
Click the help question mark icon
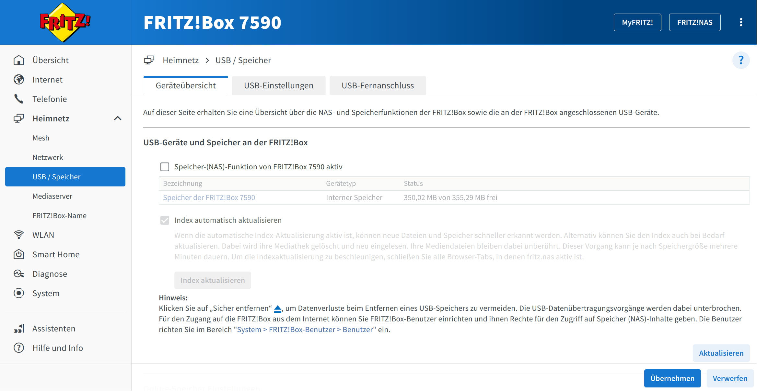[x=741, y=60]
